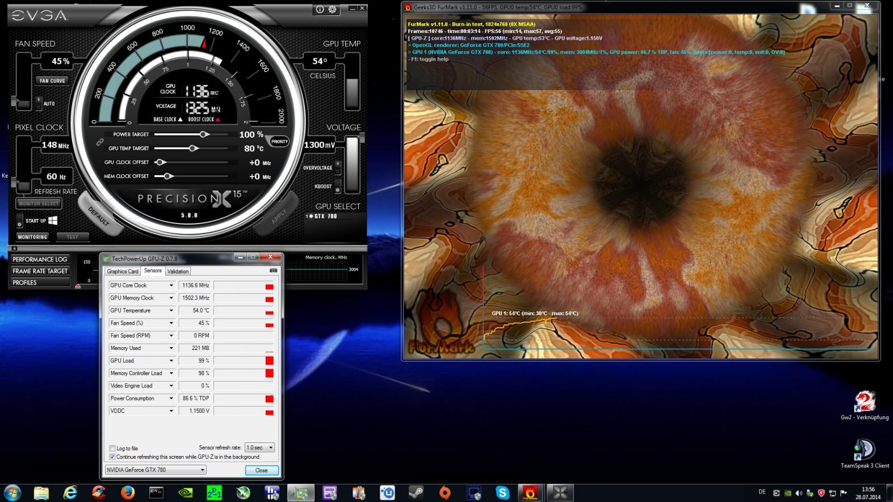The height and width of the screenshot is (502, 893).
Task: Switch to EVGA Precision X taskbar button
Action: [560, 492]
